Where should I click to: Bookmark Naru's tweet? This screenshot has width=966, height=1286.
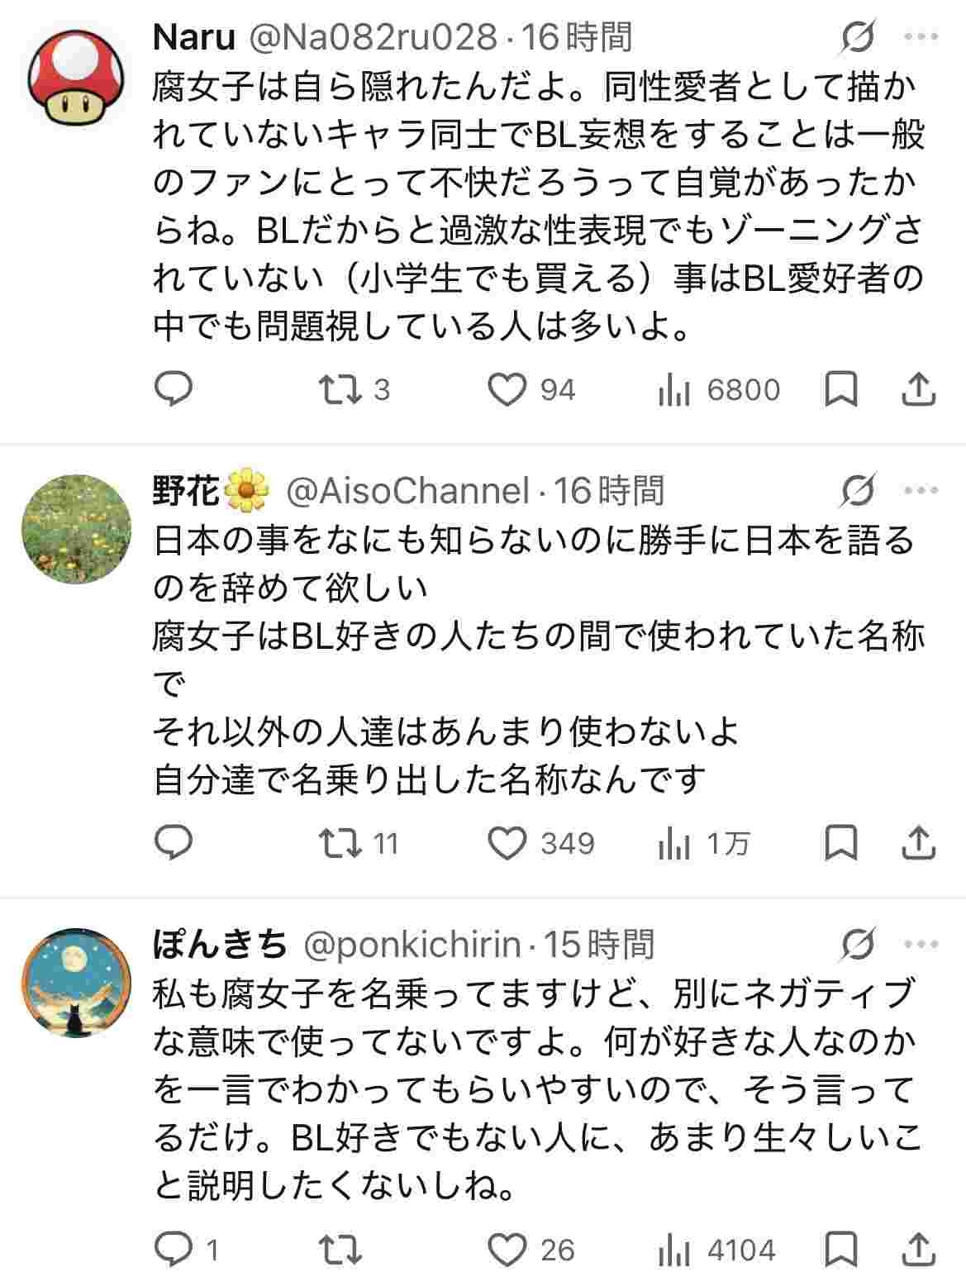(x=841, y=389)
